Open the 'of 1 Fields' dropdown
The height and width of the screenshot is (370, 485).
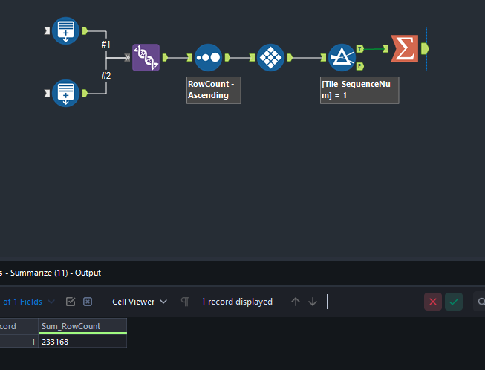click(x=29, y=302)
